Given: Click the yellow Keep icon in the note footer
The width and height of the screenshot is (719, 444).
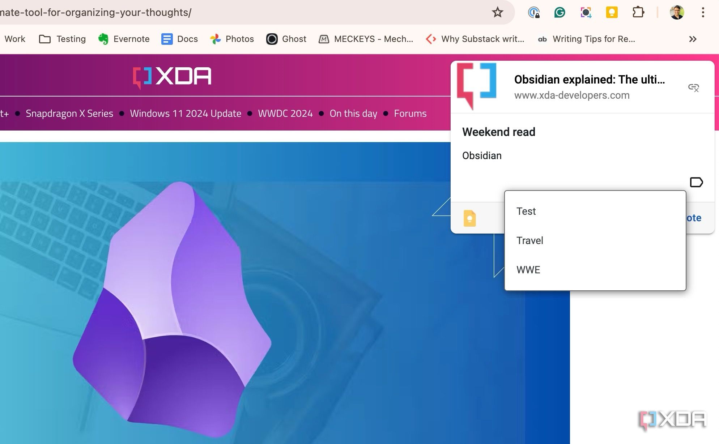Looking at the screenshot, I should pos(469,218).
